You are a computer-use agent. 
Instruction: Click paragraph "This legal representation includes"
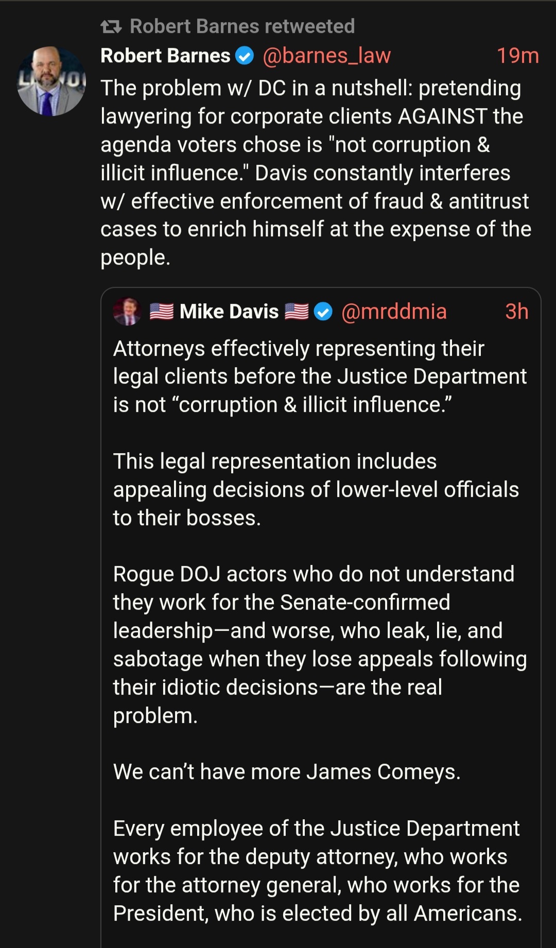click(x=314, y=489)
